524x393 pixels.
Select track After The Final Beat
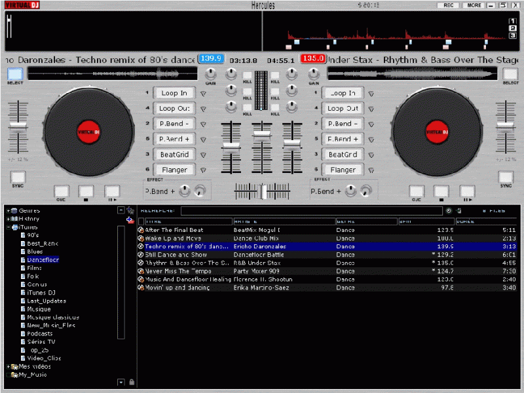(x=327, y=230)
